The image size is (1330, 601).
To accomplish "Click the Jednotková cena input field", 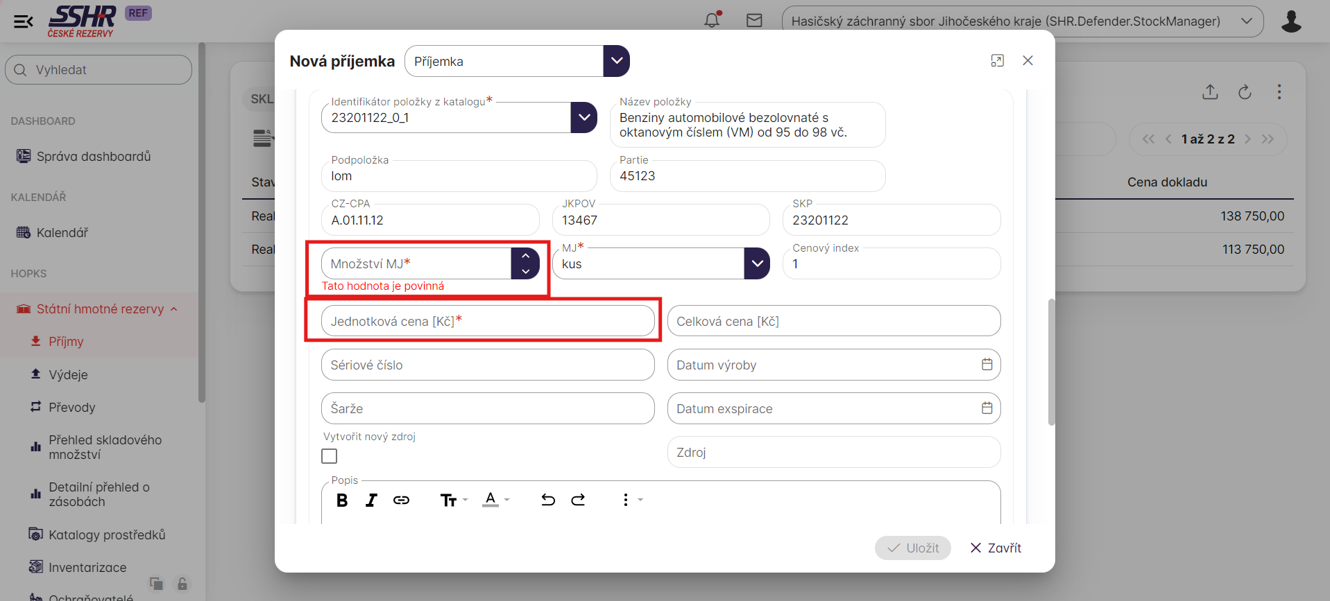I will point(487,322).
